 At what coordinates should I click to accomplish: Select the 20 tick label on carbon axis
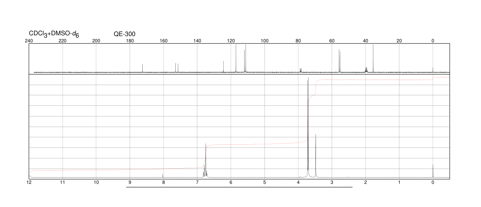coord(399,41)
